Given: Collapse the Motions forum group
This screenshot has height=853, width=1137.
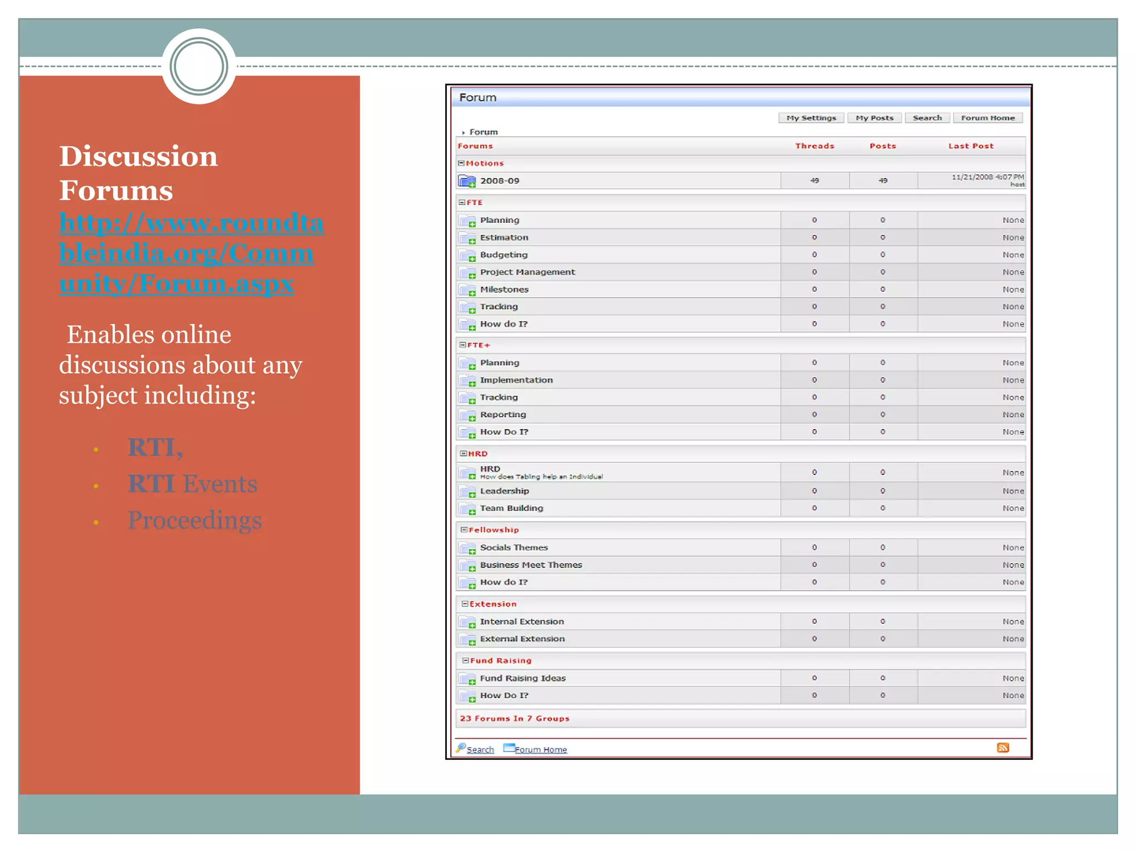Looking at the screenshot, I should point(461,163).
